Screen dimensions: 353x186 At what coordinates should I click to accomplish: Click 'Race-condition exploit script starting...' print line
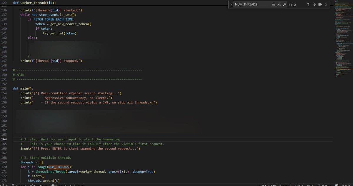pos(71,93)
